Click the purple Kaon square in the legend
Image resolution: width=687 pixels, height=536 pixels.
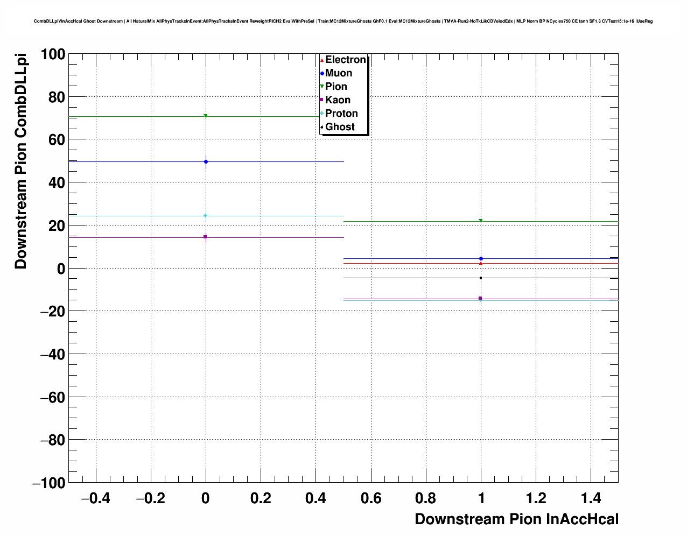(322, 100)
